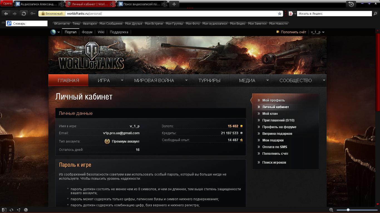Open the search engine selector arrow

(x=295, y=14)
